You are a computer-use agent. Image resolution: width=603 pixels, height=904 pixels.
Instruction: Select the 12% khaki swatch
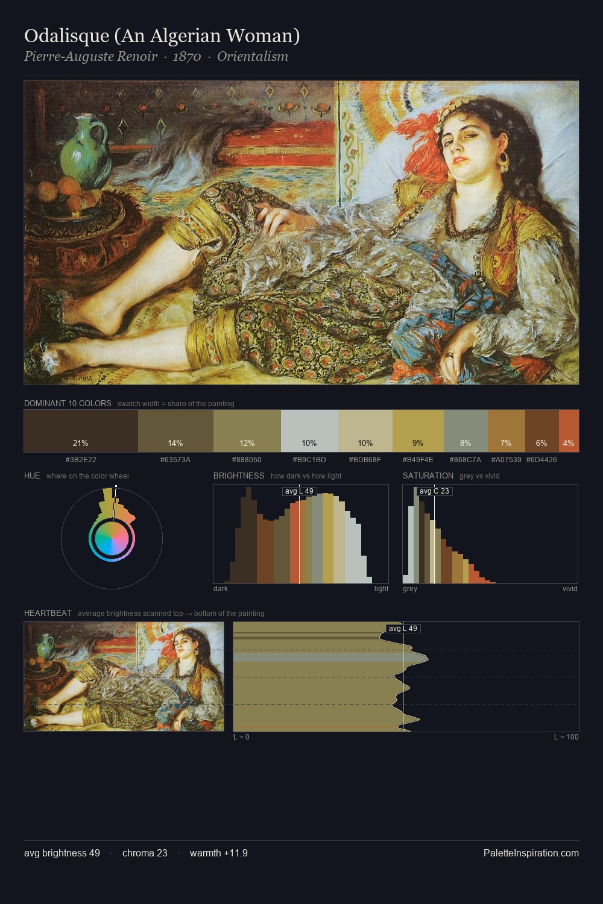pos(247,431)
